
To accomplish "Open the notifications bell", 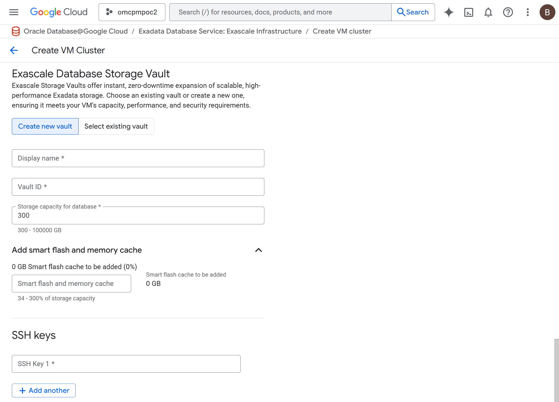I will [488, 12].
